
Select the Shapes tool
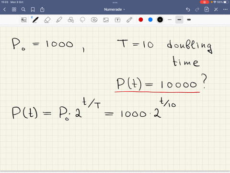tap(71, 20)
